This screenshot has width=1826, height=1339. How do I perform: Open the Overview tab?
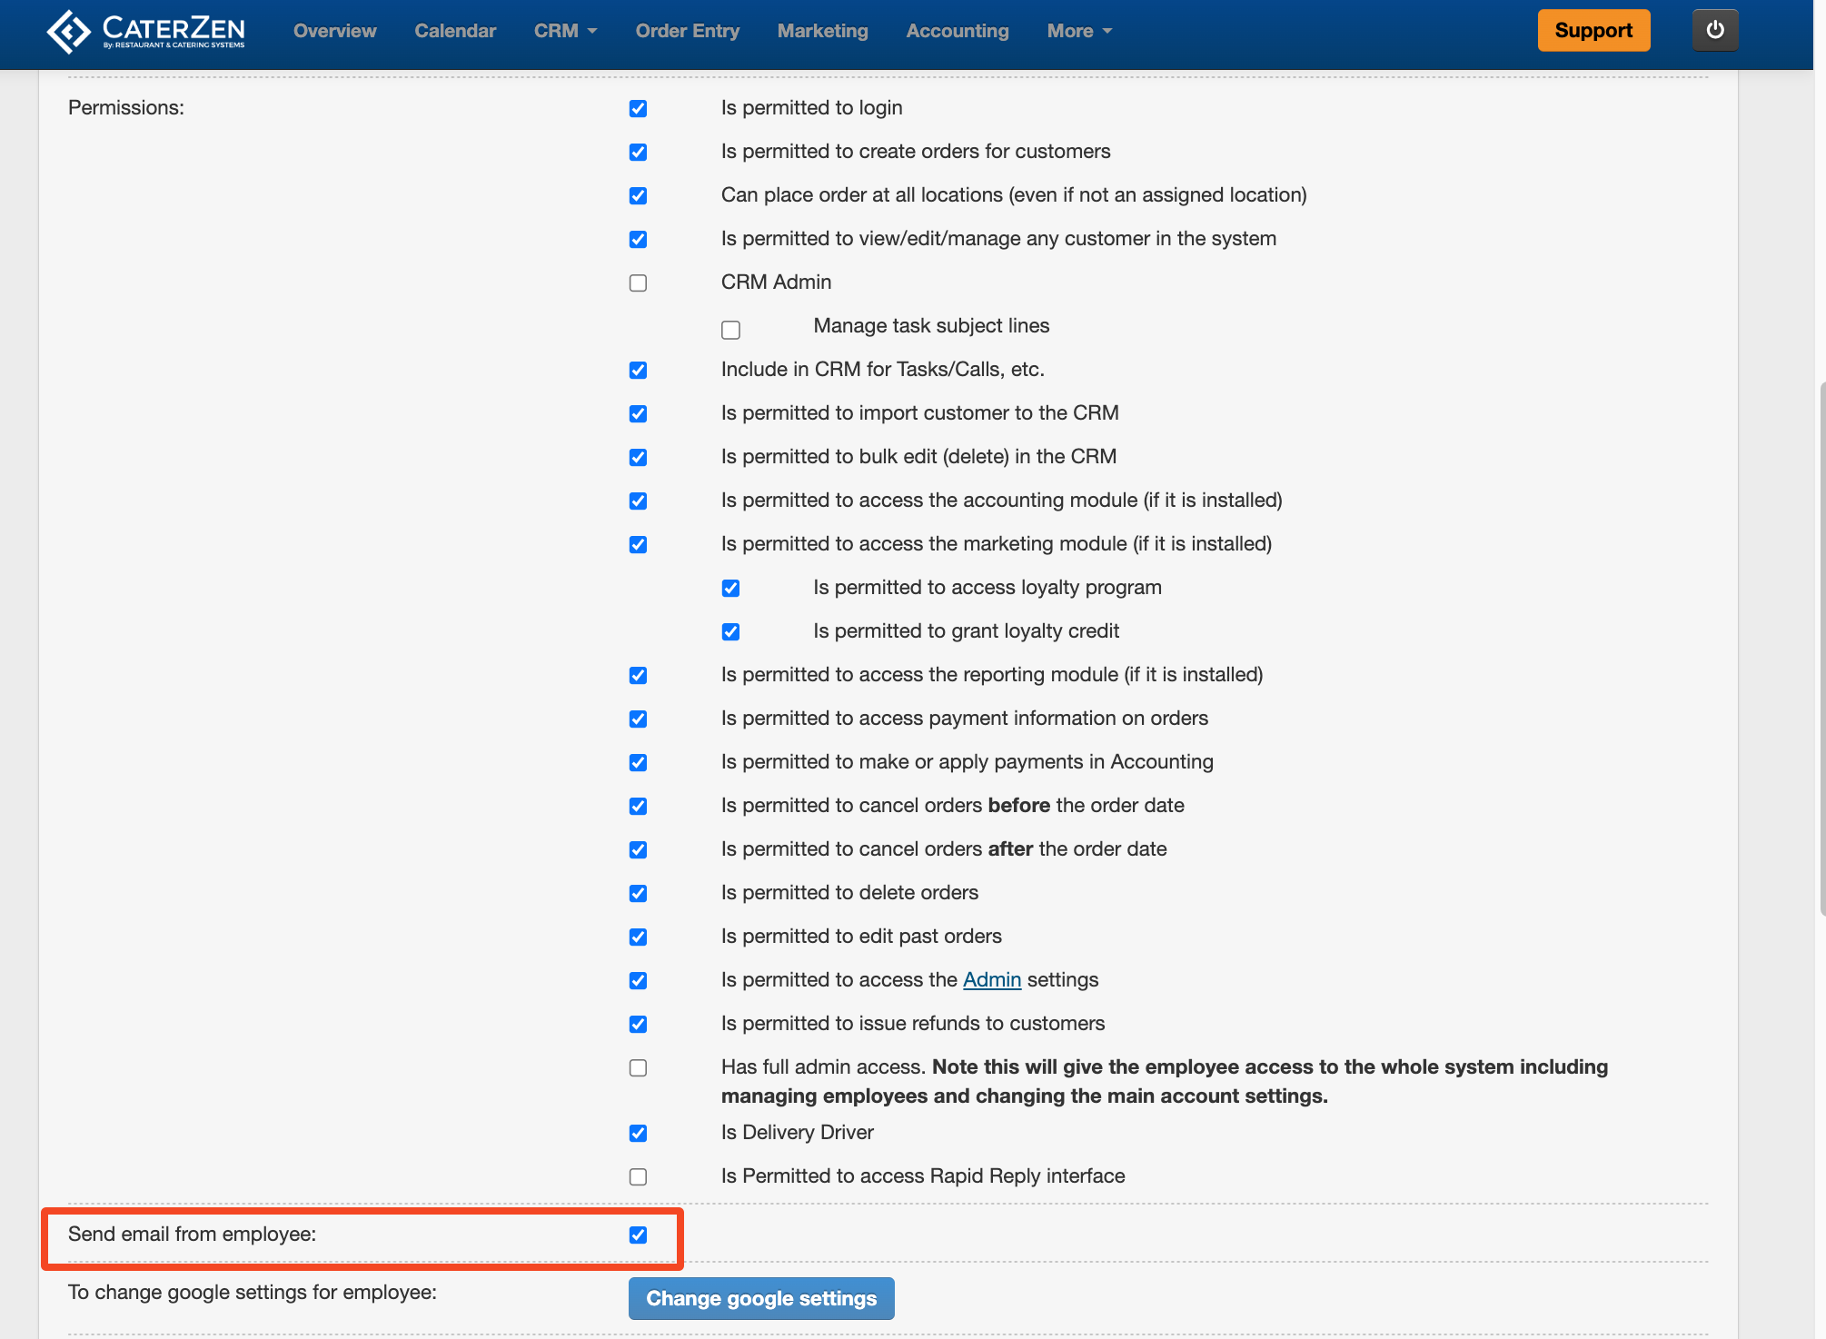tap(334, 31)
